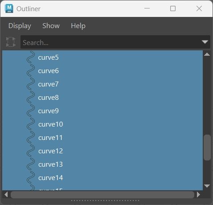Select the curve12 row text
213x205 pixels.
point(50,151)
